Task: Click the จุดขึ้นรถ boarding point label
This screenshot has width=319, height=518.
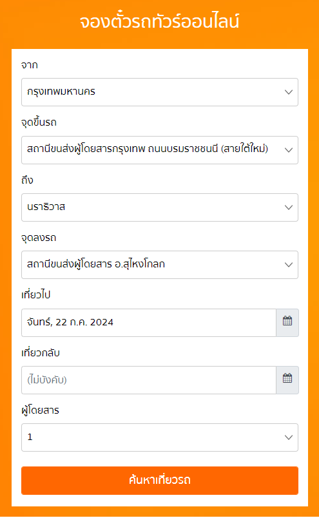Action: point(39,122)
